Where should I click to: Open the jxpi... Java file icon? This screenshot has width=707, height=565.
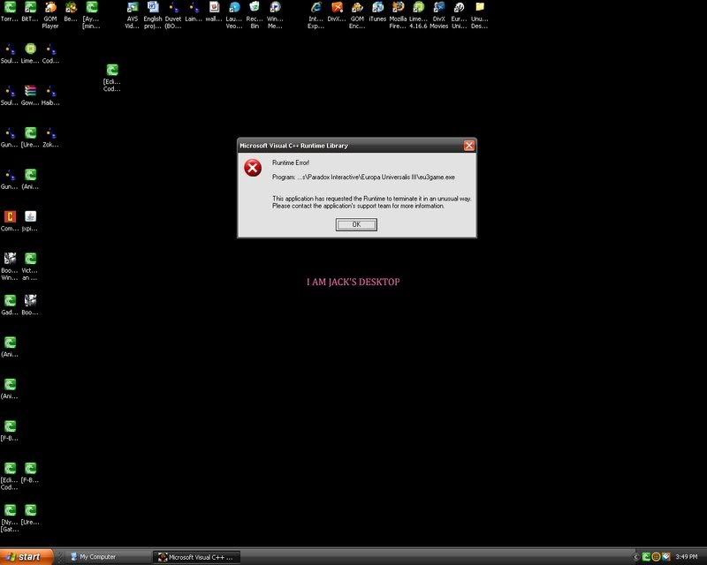pyautogui.click(x=30, y=222)
